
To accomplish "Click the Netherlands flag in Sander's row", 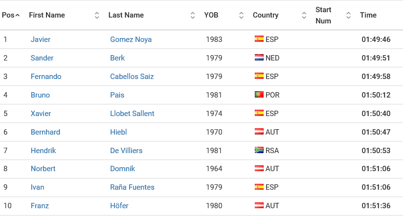I will click(259, 58).
